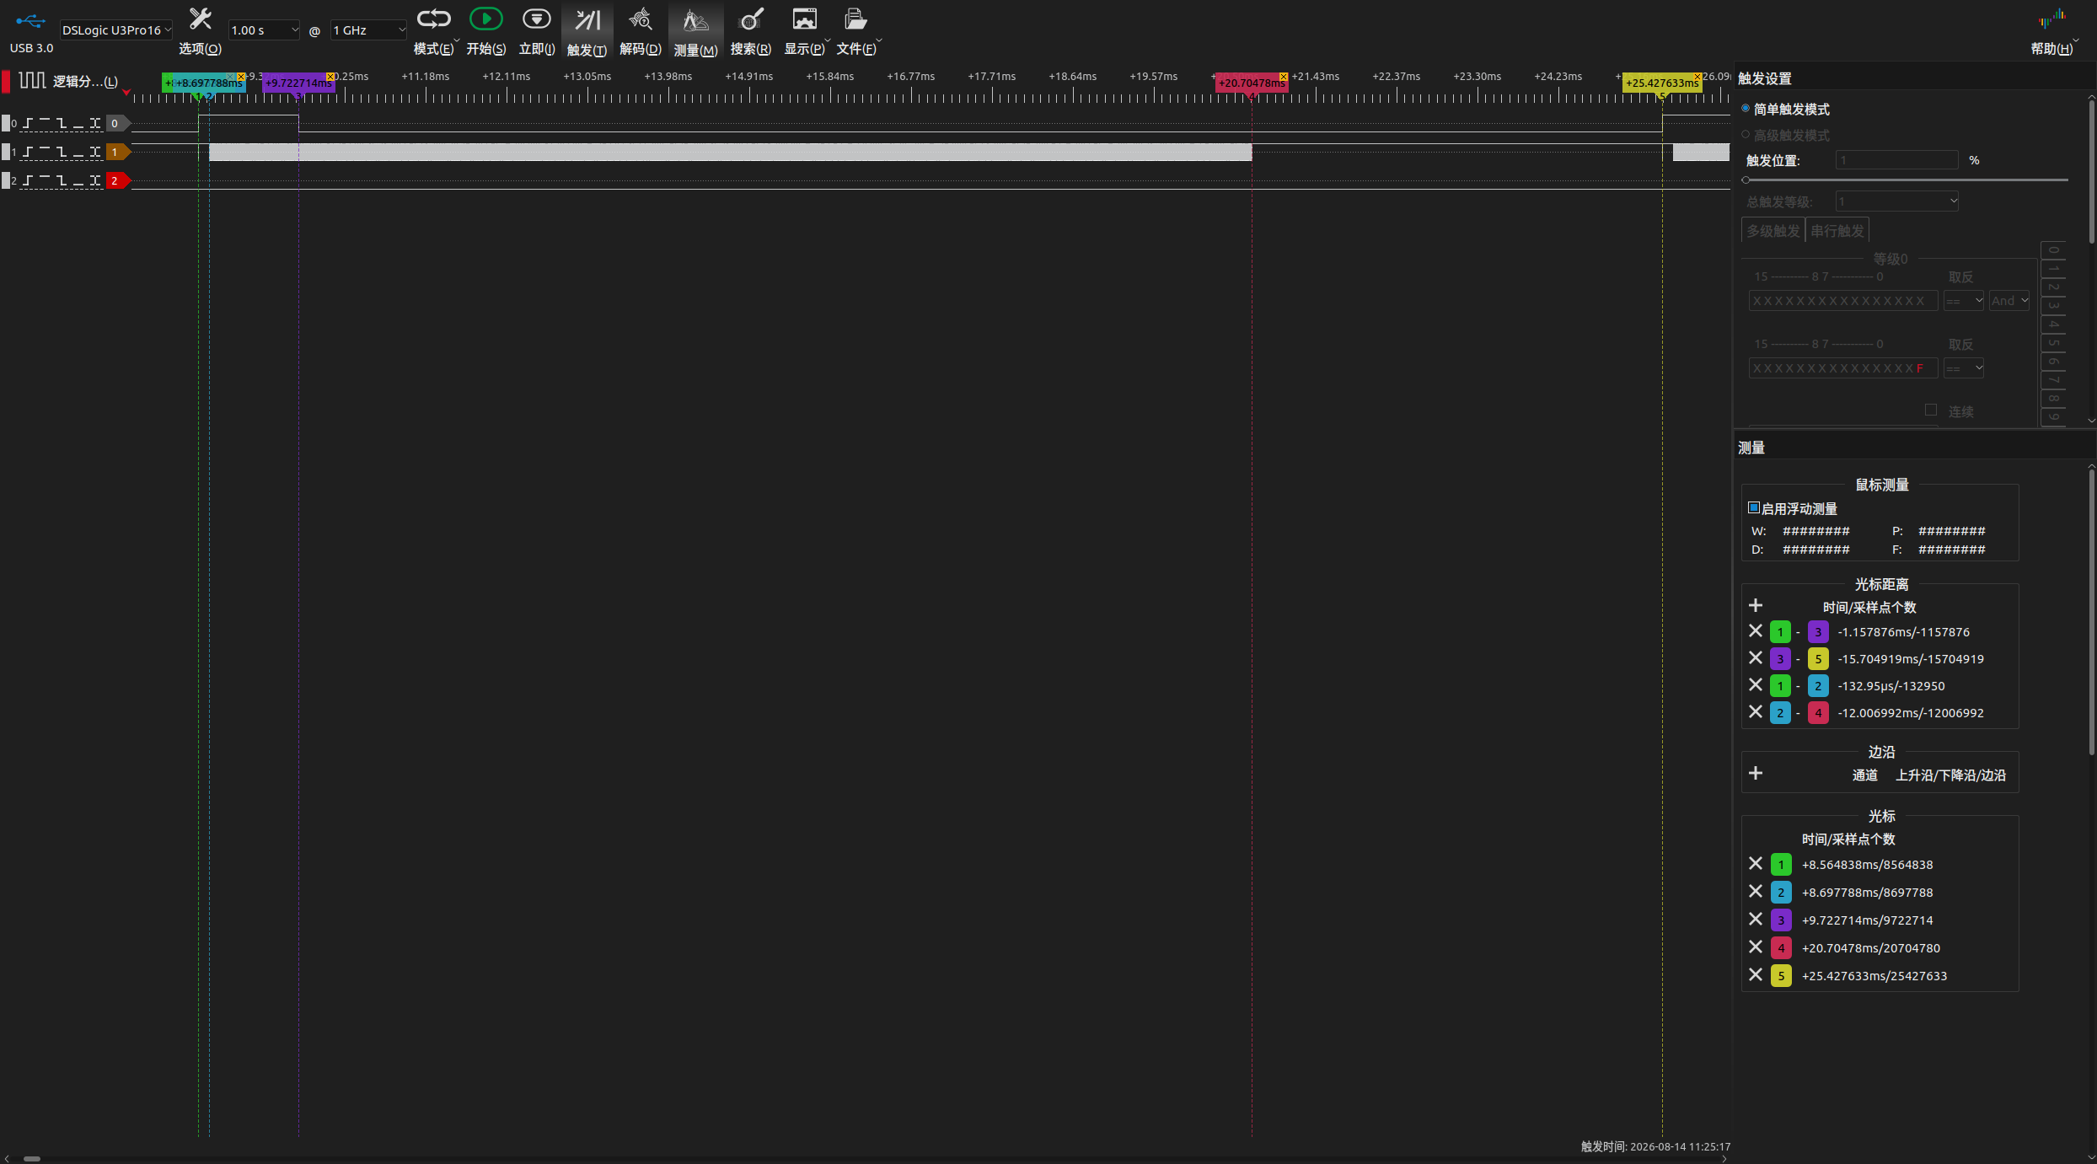
Task: Select cursor 4 row +20.70478ms
Action: (1871, 948)
